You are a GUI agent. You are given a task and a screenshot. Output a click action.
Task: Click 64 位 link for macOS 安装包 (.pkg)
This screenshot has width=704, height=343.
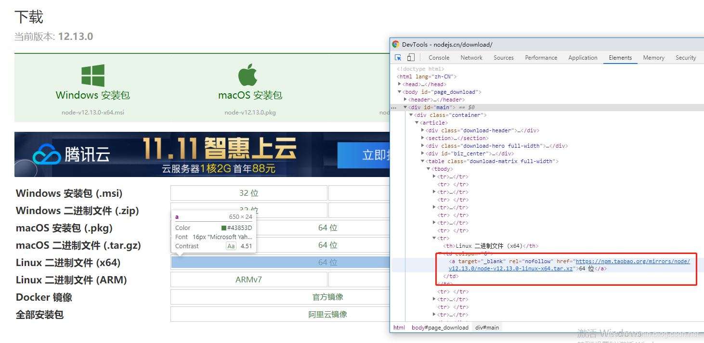(327, 228)
